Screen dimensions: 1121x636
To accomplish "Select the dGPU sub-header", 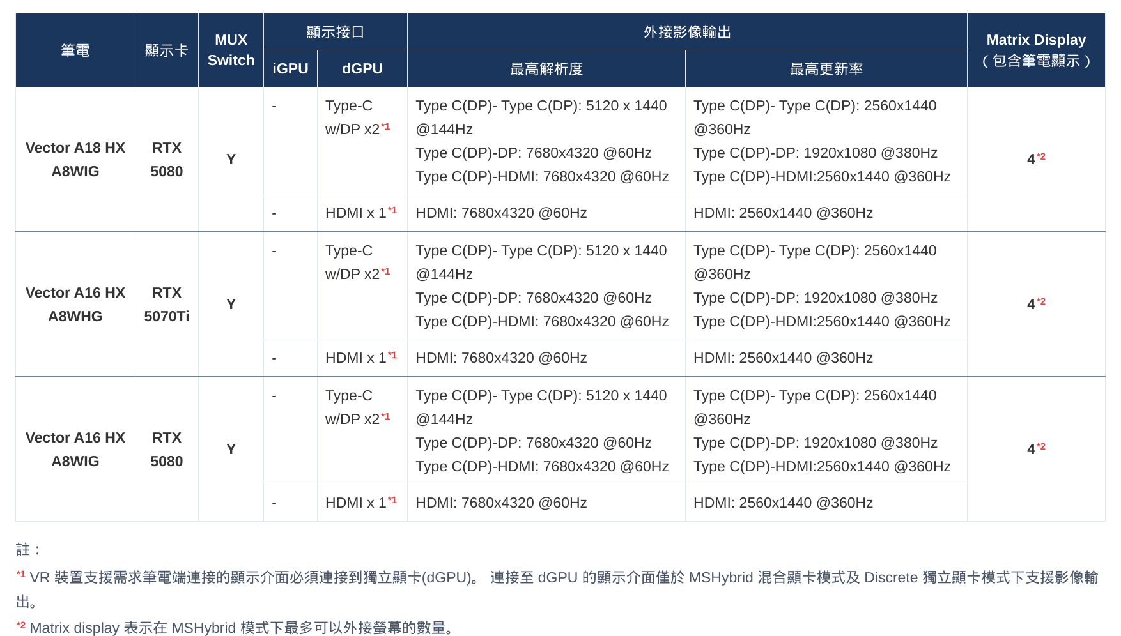I will coord(362,69).
